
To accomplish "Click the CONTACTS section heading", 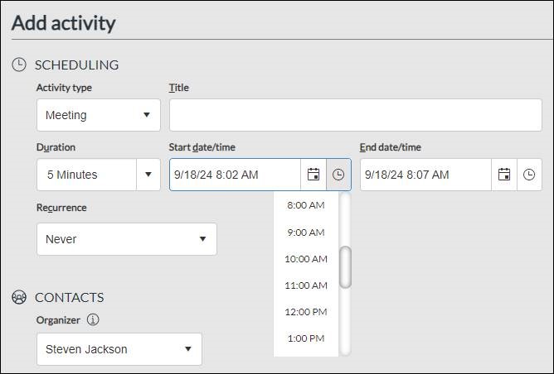I will (x=70, y=297).
